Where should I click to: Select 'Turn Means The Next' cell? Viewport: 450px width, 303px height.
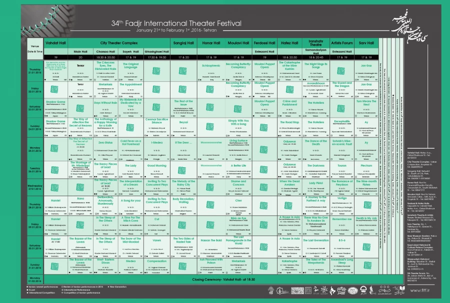(x=366, y=108)
